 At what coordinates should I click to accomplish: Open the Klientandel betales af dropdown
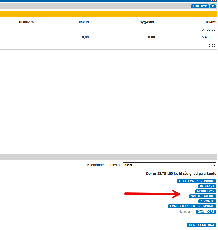coord(169,165)
